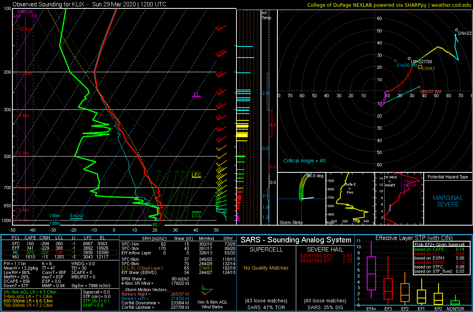
Task: Click the orange square storm-motion marker on hodograph
Action: (420, 66)
